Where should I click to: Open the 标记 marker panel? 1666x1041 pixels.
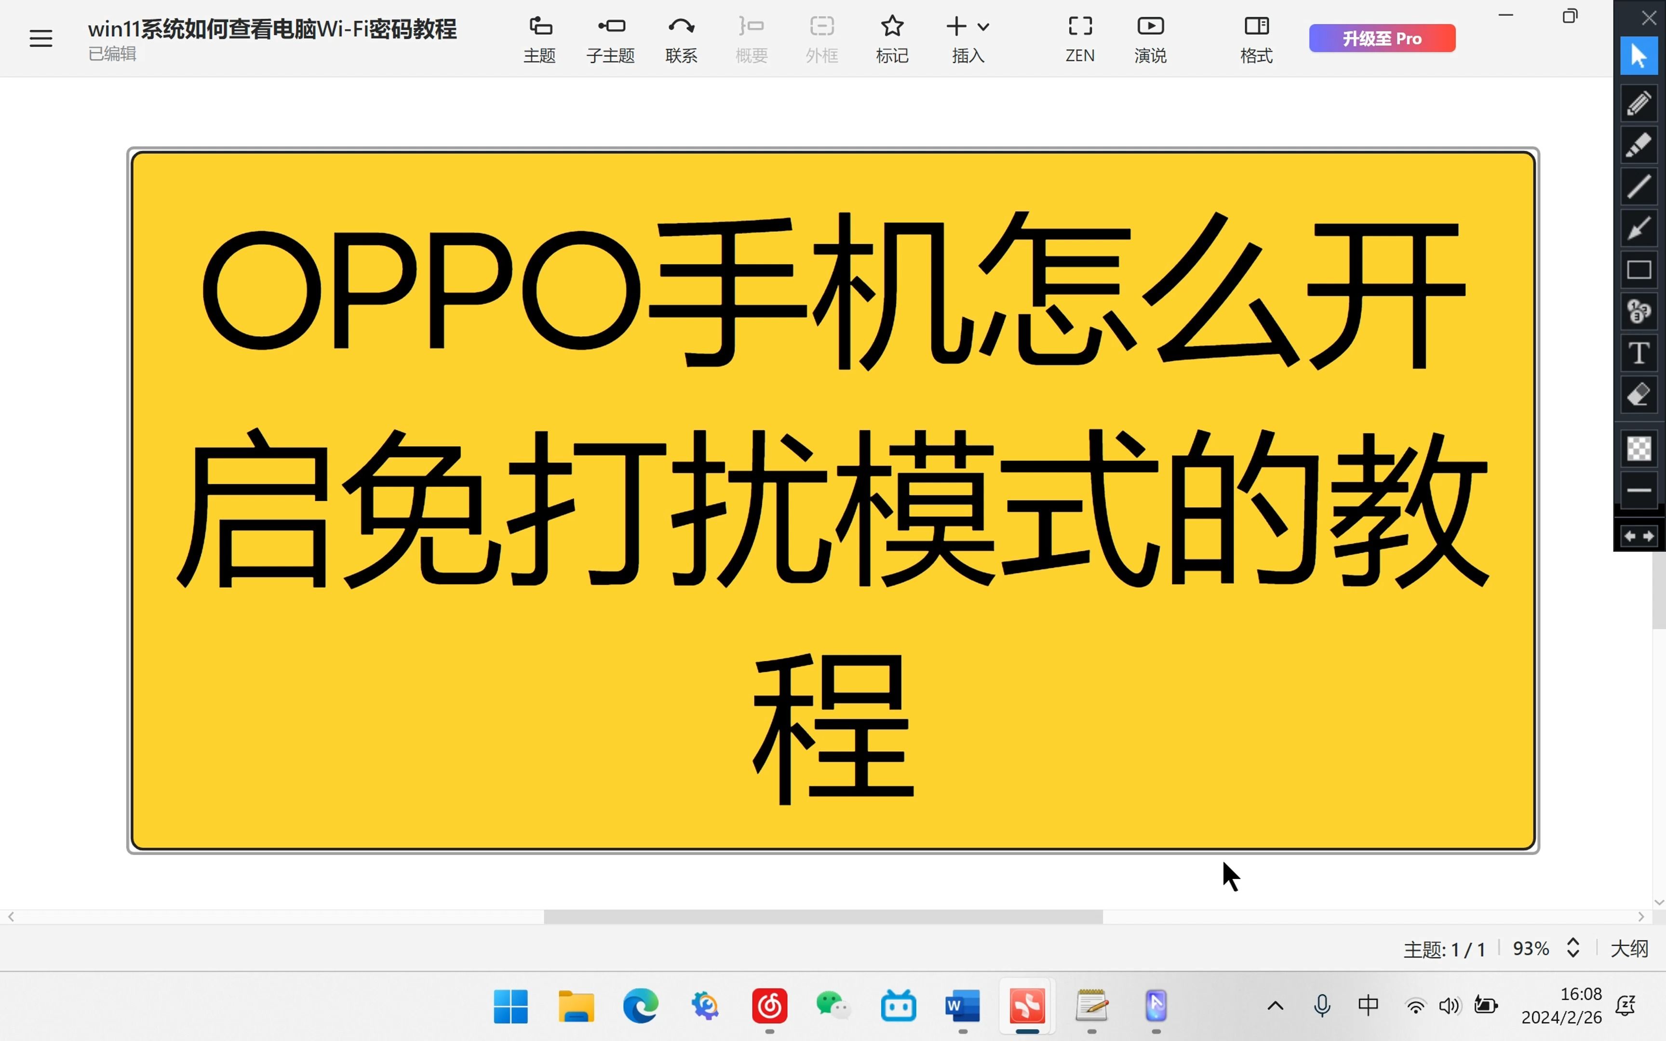tap(892, 39)
